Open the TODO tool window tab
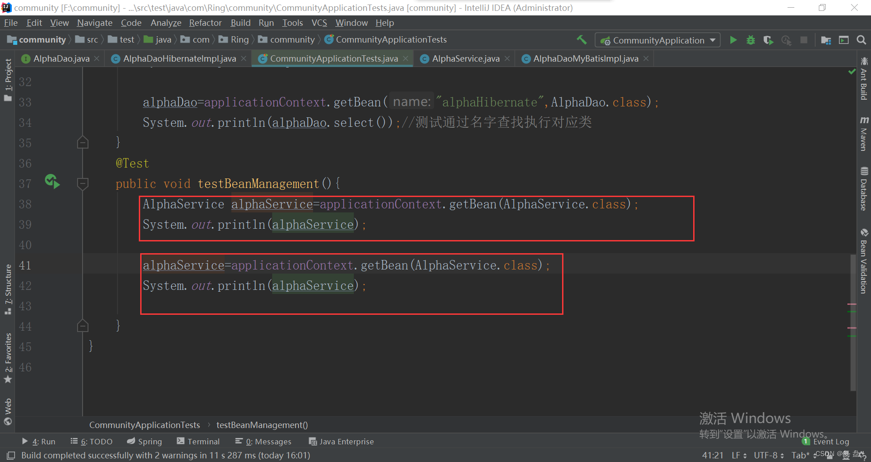This screenshot has height=462, width=871. (x=92, y=442)
